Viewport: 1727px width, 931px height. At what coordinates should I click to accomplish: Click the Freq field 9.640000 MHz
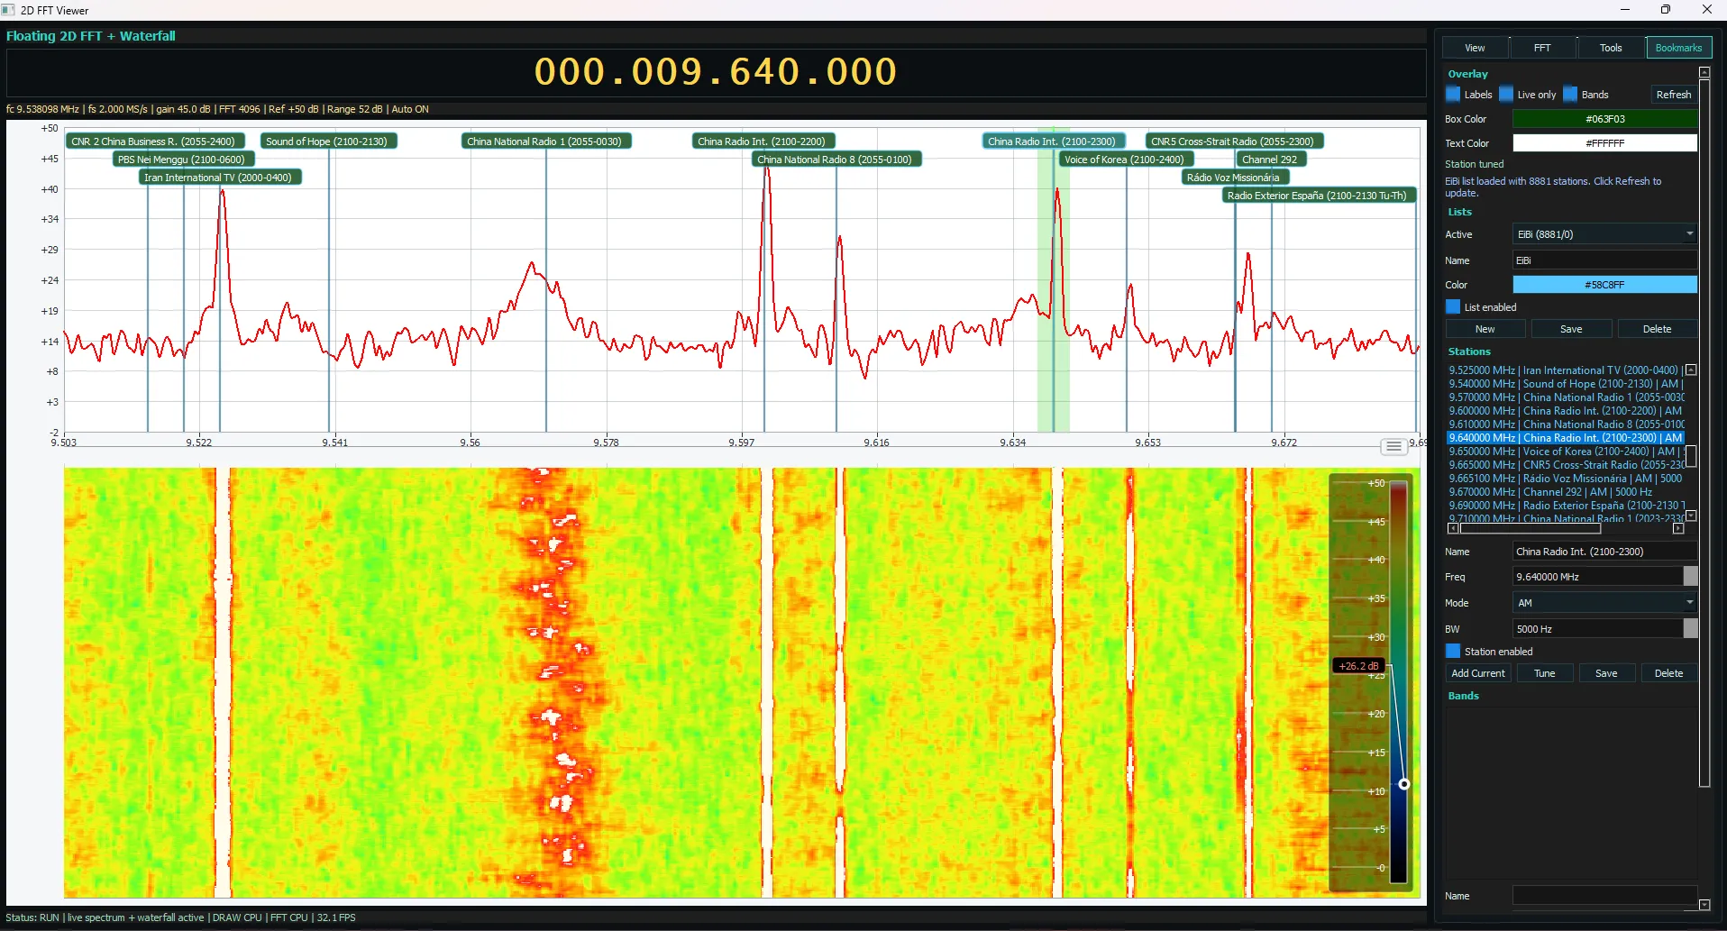[x=1597, y=576]
